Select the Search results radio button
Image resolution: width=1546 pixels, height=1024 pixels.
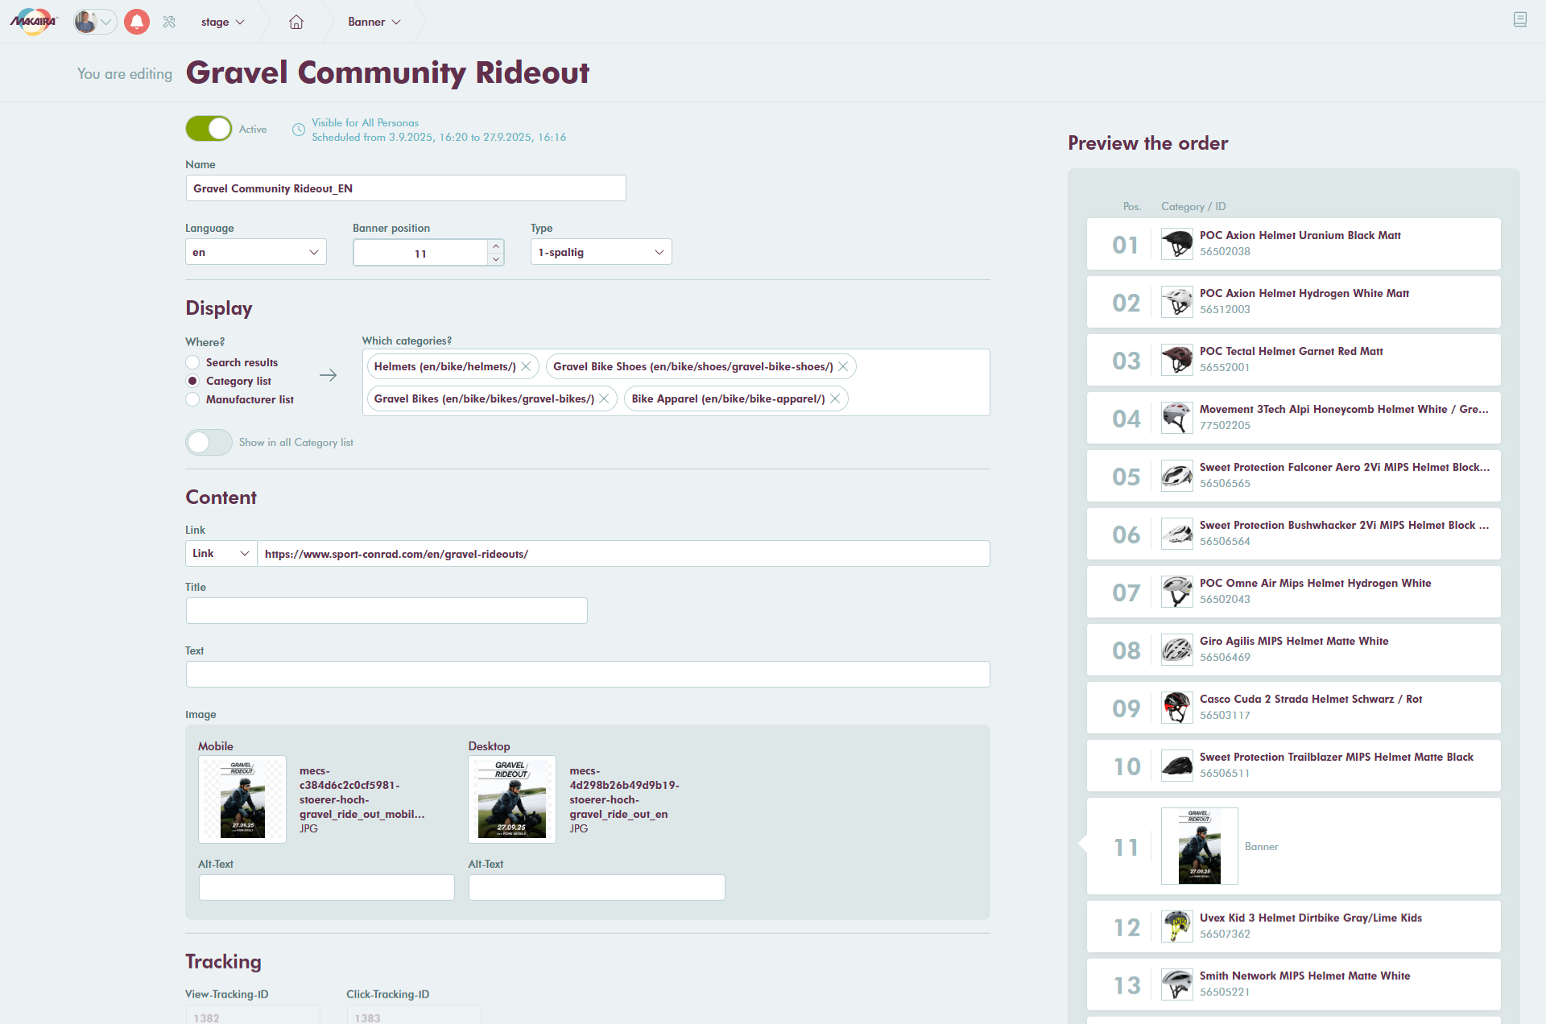(192, 362)
